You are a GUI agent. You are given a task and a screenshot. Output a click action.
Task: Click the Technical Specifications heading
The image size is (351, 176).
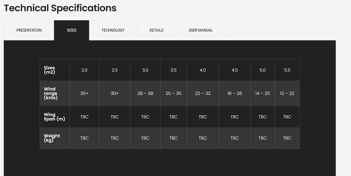click(60, 8)
